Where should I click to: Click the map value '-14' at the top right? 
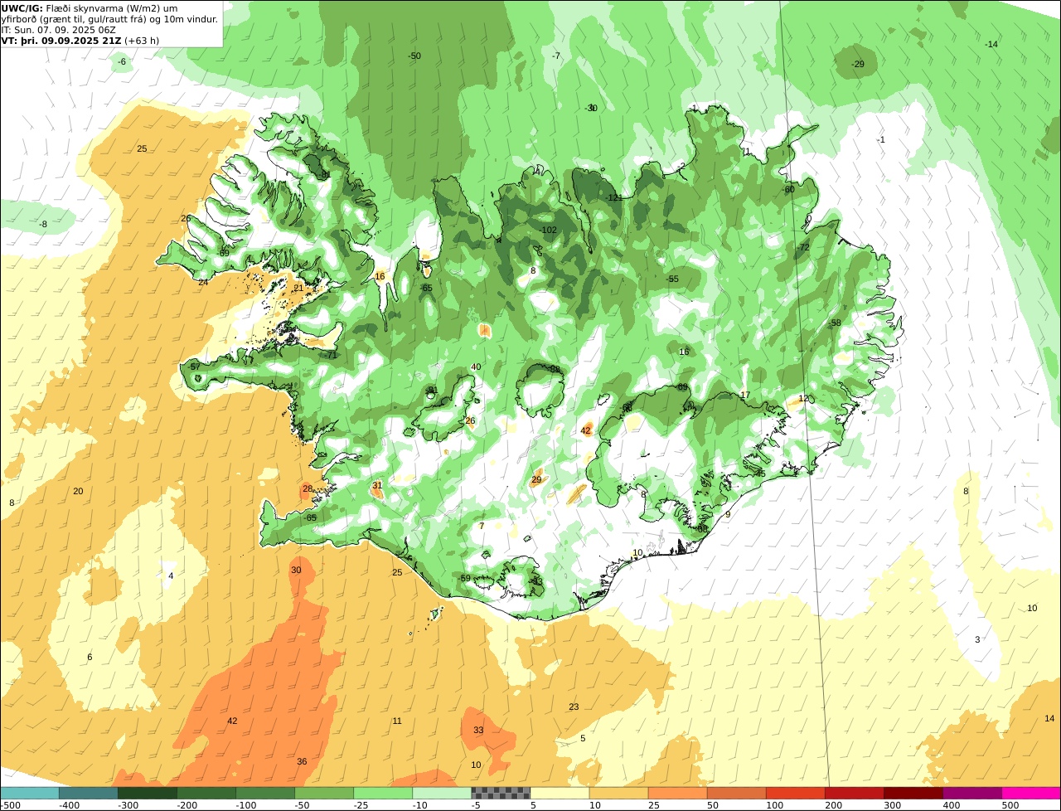(991, 44)
